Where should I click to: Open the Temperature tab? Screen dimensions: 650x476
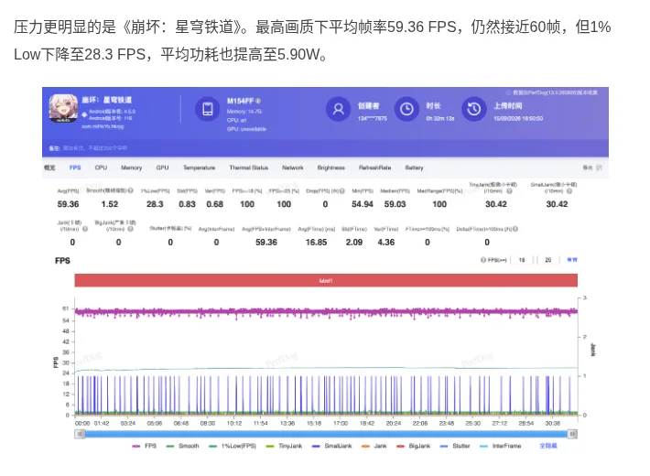pos(199,168)
